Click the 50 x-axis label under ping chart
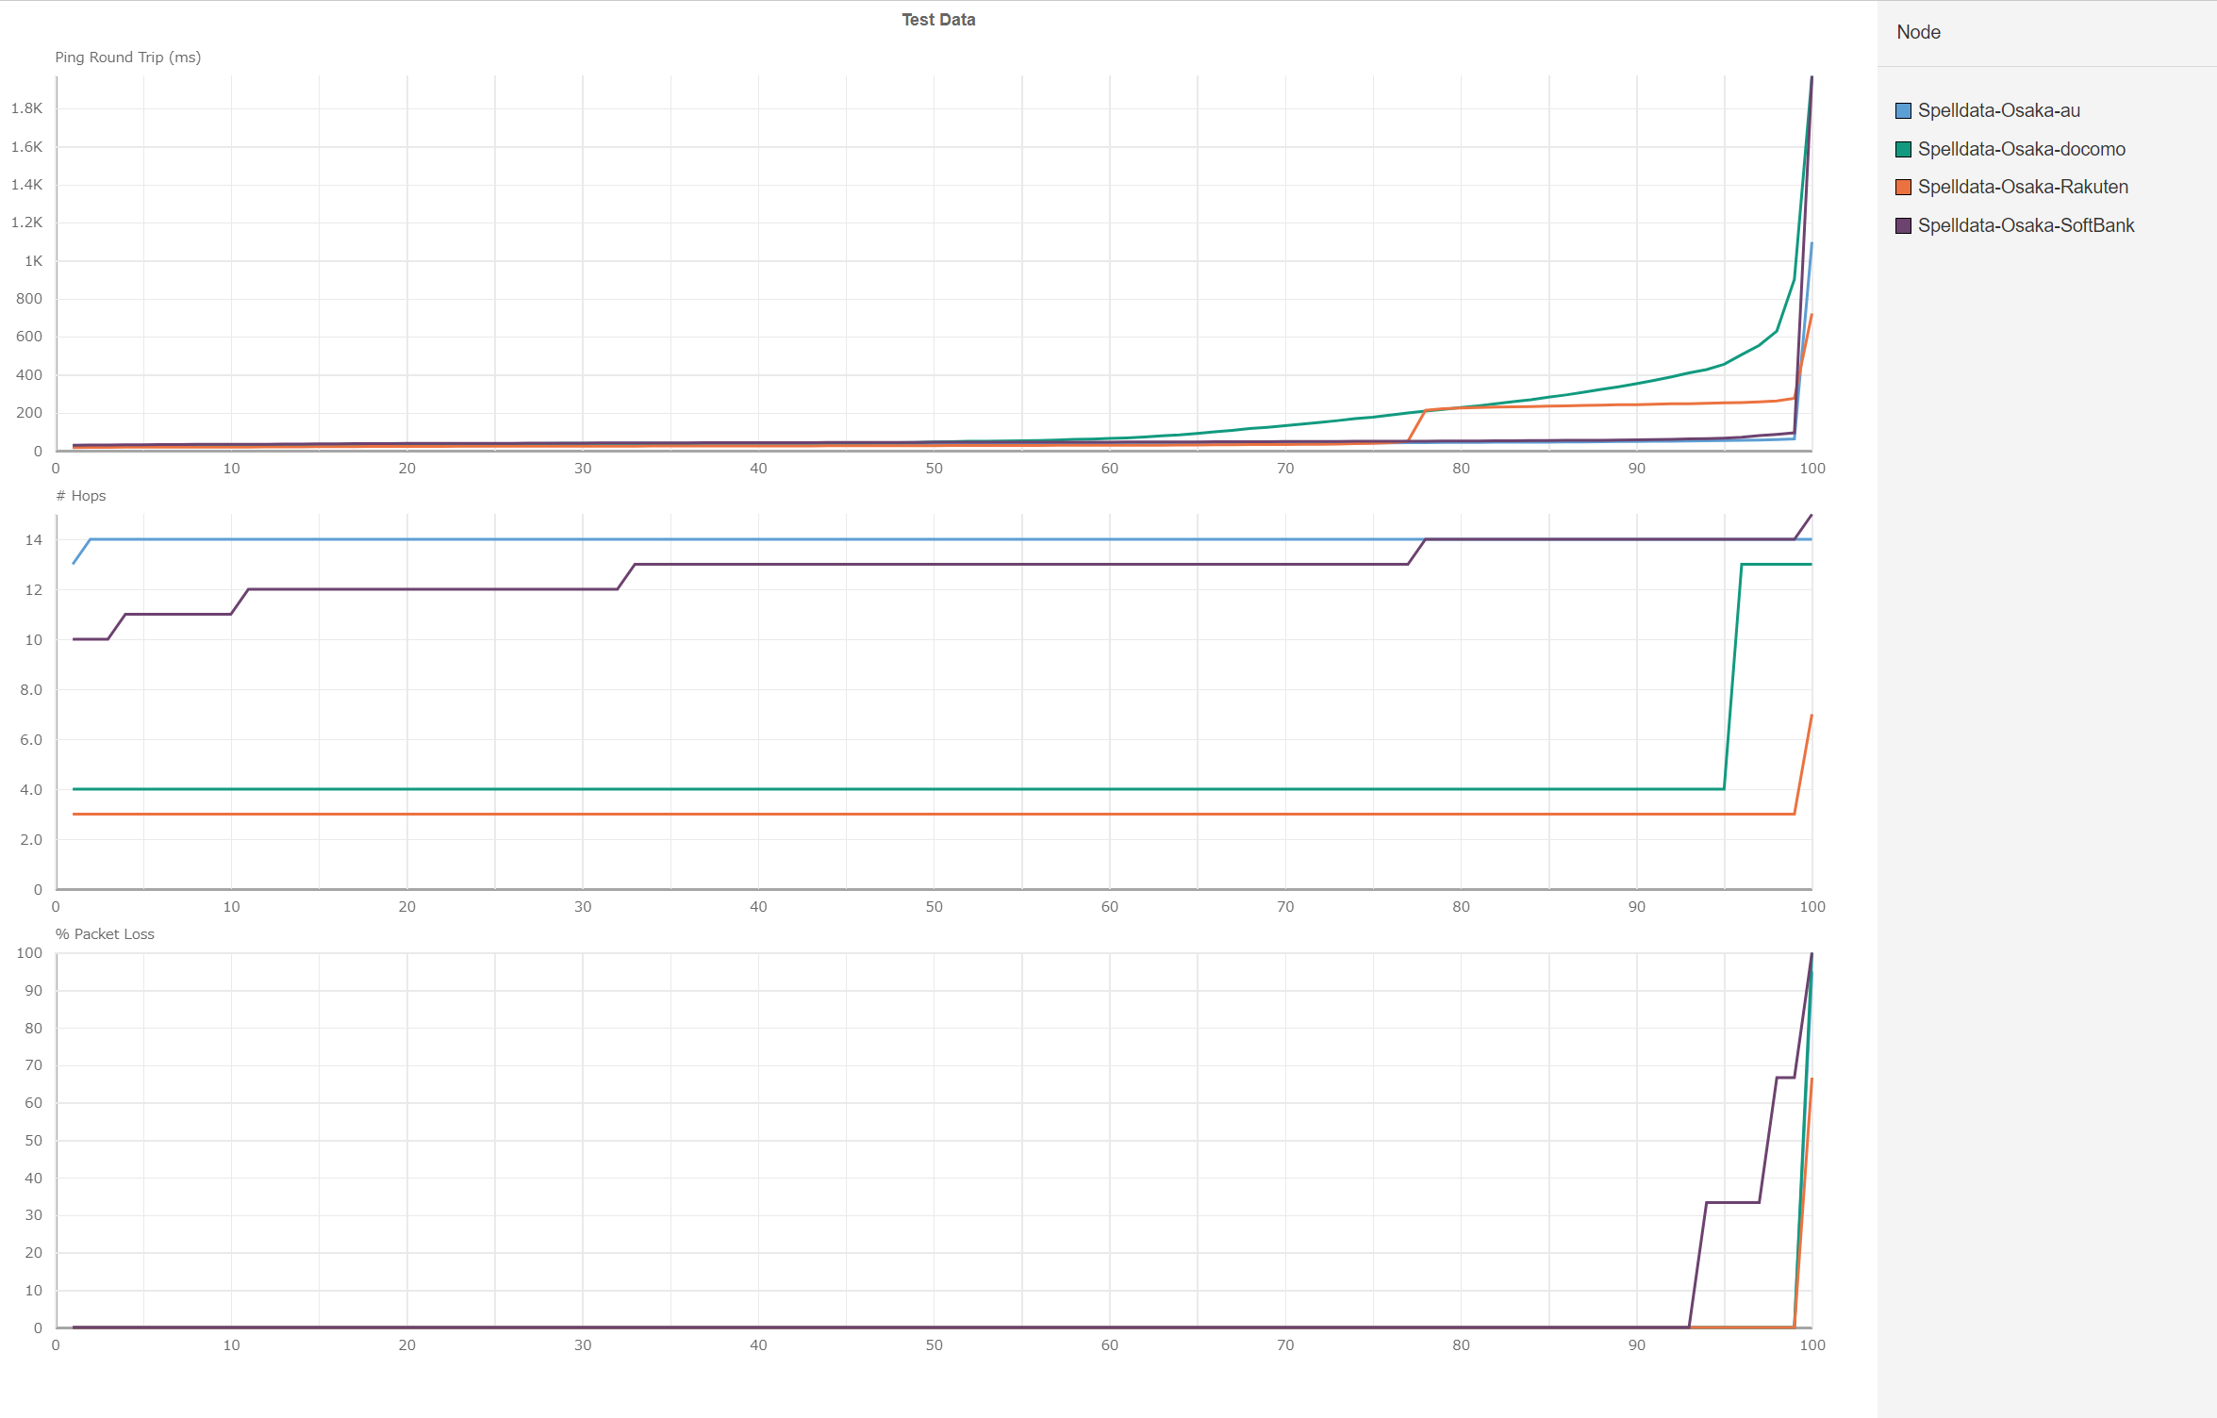This screenshot has height=1418, width=2217. tap(934, 469)
